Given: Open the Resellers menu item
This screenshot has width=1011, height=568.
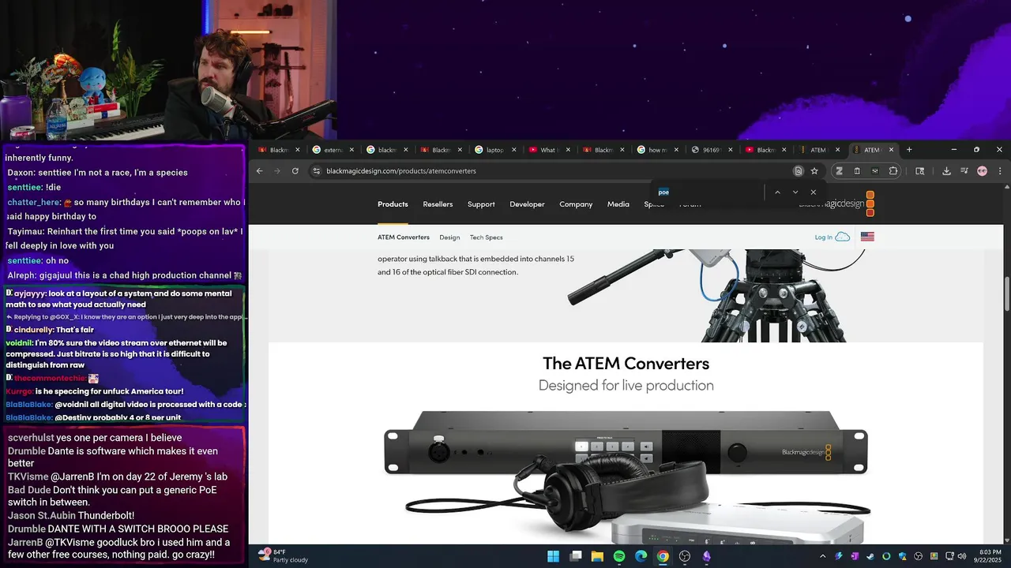Looking at the screenshot, I should [438, 204].
